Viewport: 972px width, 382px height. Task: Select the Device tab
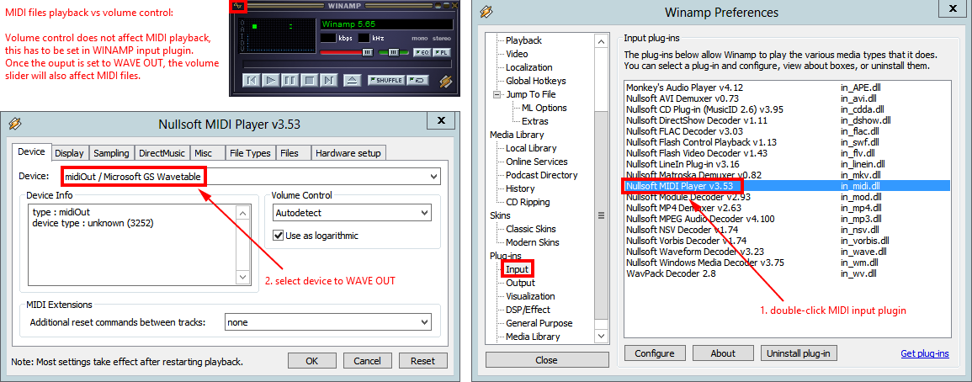[31, 152]
